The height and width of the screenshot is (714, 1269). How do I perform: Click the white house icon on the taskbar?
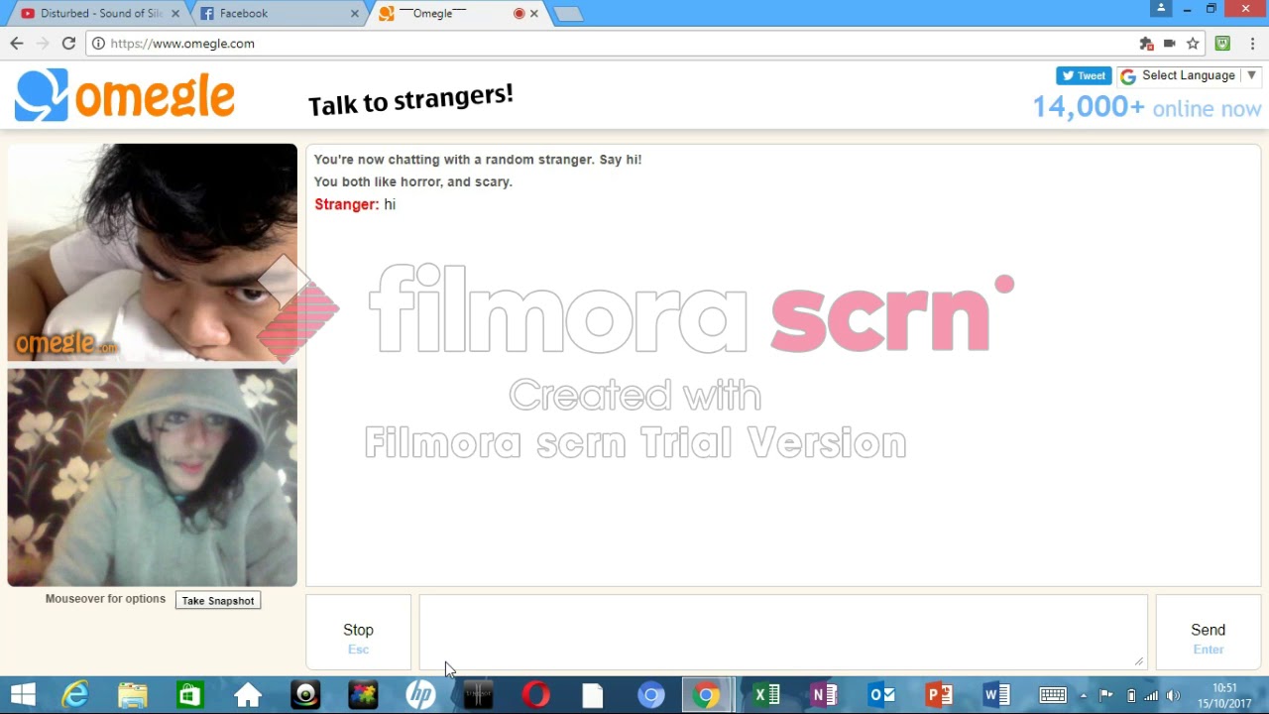tap(248, 695)
